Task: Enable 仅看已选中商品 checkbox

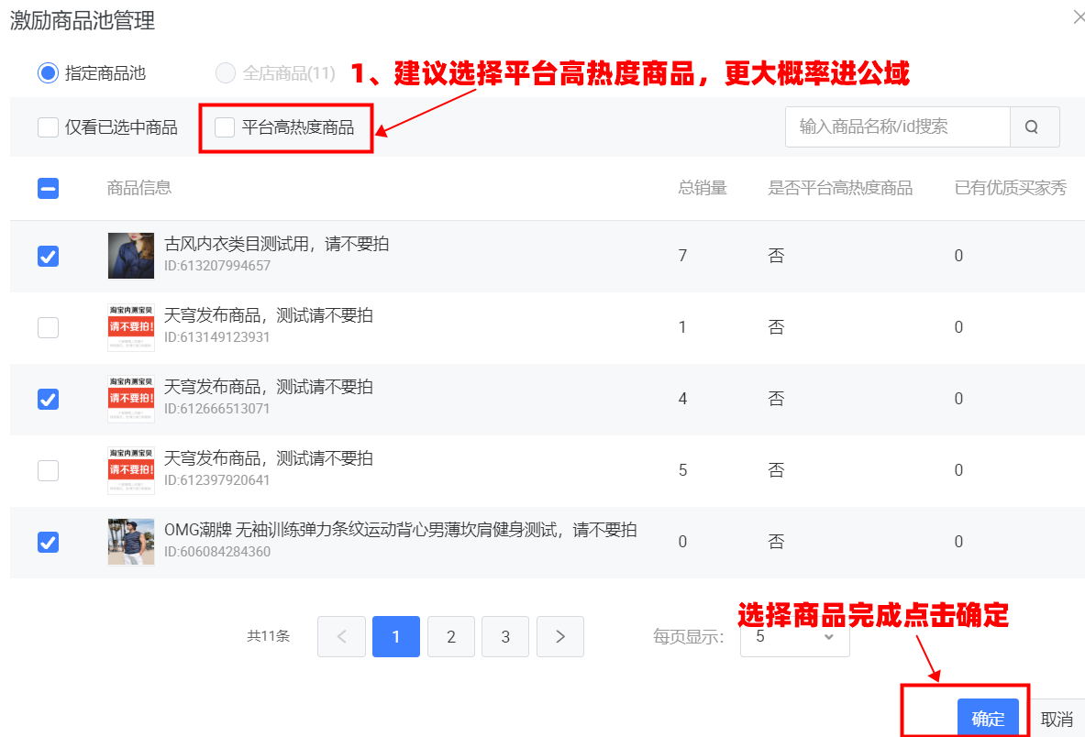Action: (x=48, y=127)
